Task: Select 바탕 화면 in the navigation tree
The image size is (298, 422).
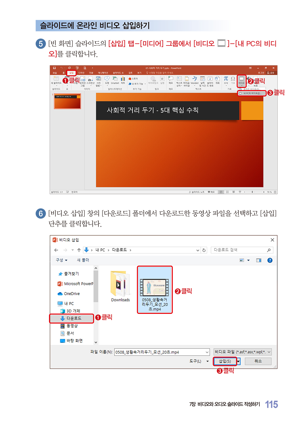Action: coord(71,341)
